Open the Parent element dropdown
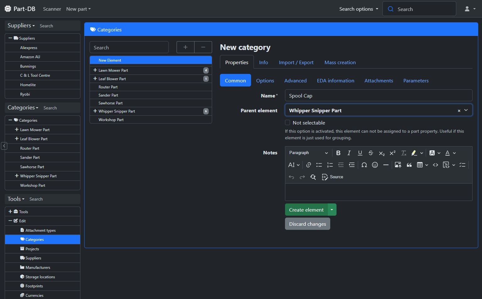The width and height of the screenshot is (482, 299). (x=466, y=110)
